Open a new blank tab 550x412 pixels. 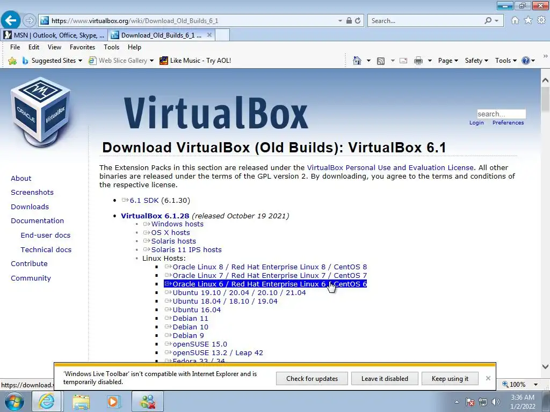222,35
